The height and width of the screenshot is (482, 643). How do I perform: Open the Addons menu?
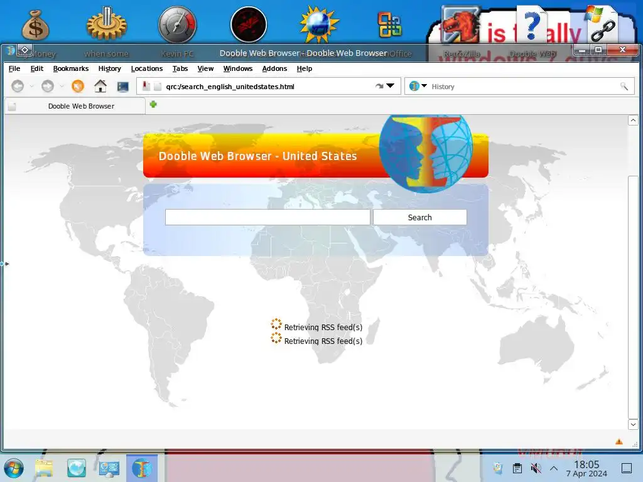[x=274, y=68]
